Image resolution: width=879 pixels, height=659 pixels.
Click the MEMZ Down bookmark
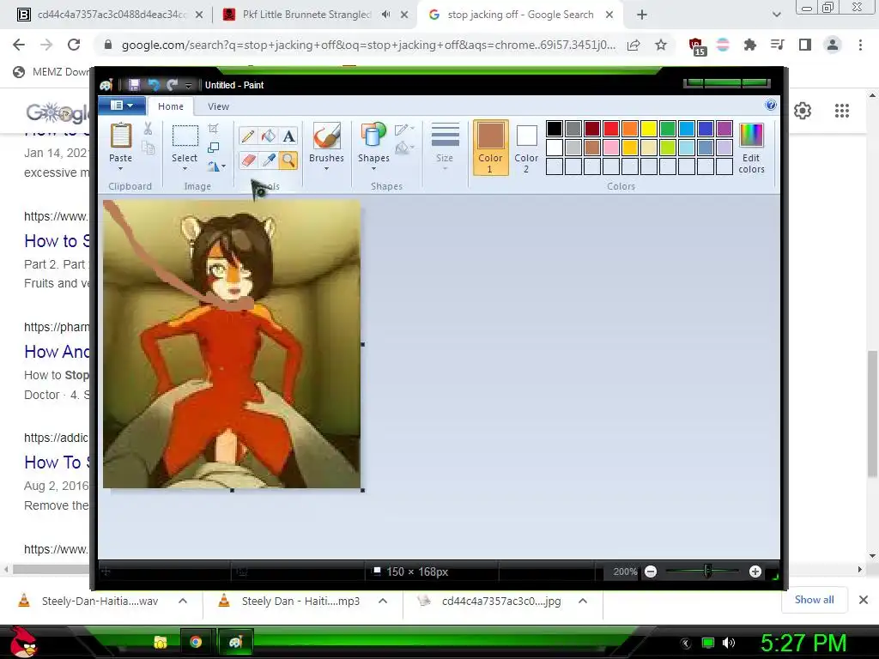tap(52, 72)
